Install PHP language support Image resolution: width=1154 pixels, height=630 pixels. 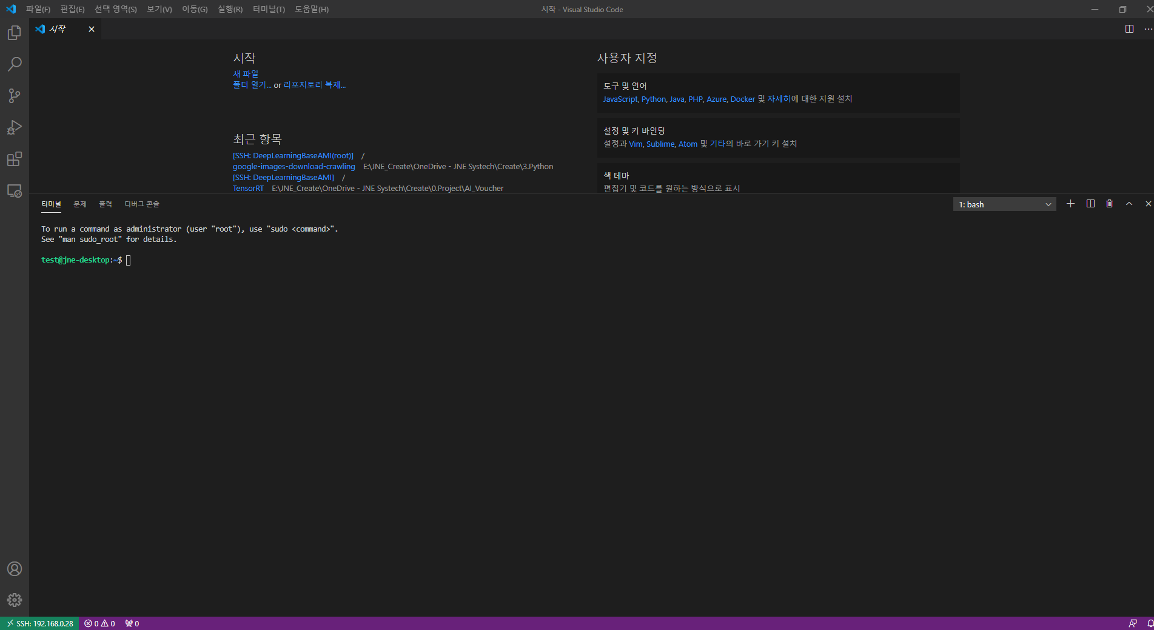695,99
